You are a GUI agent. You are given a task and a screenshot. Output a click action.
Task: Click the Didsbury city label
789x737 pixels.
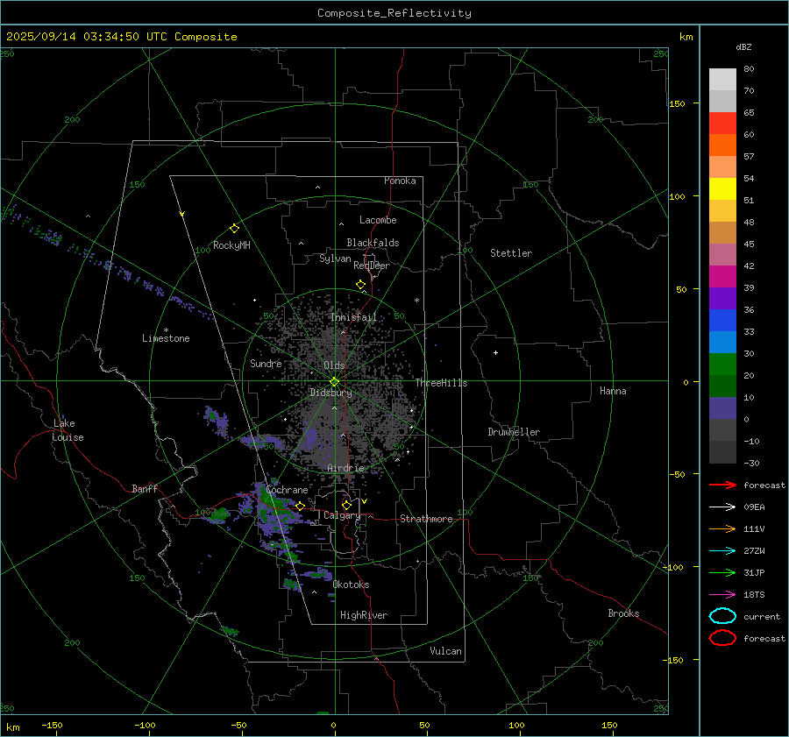(x=331, y=393)
